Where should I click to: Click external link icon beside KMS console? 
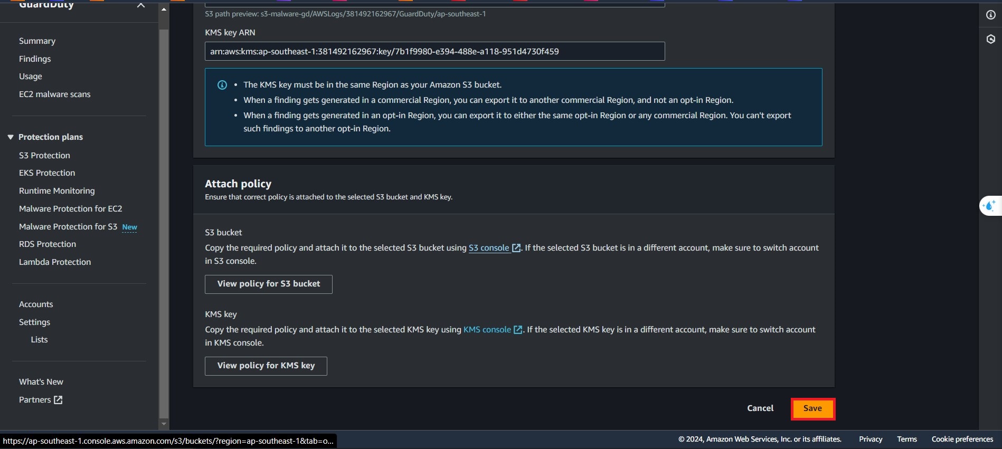pos(518,330)
